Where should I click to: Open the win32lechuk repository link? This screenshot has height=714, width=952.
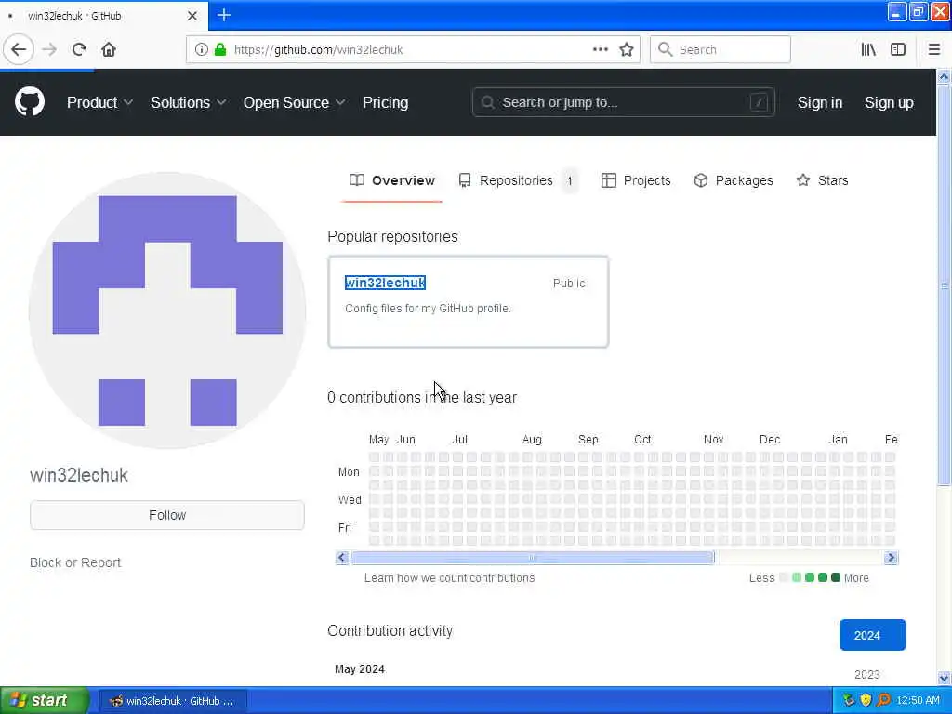385,283
